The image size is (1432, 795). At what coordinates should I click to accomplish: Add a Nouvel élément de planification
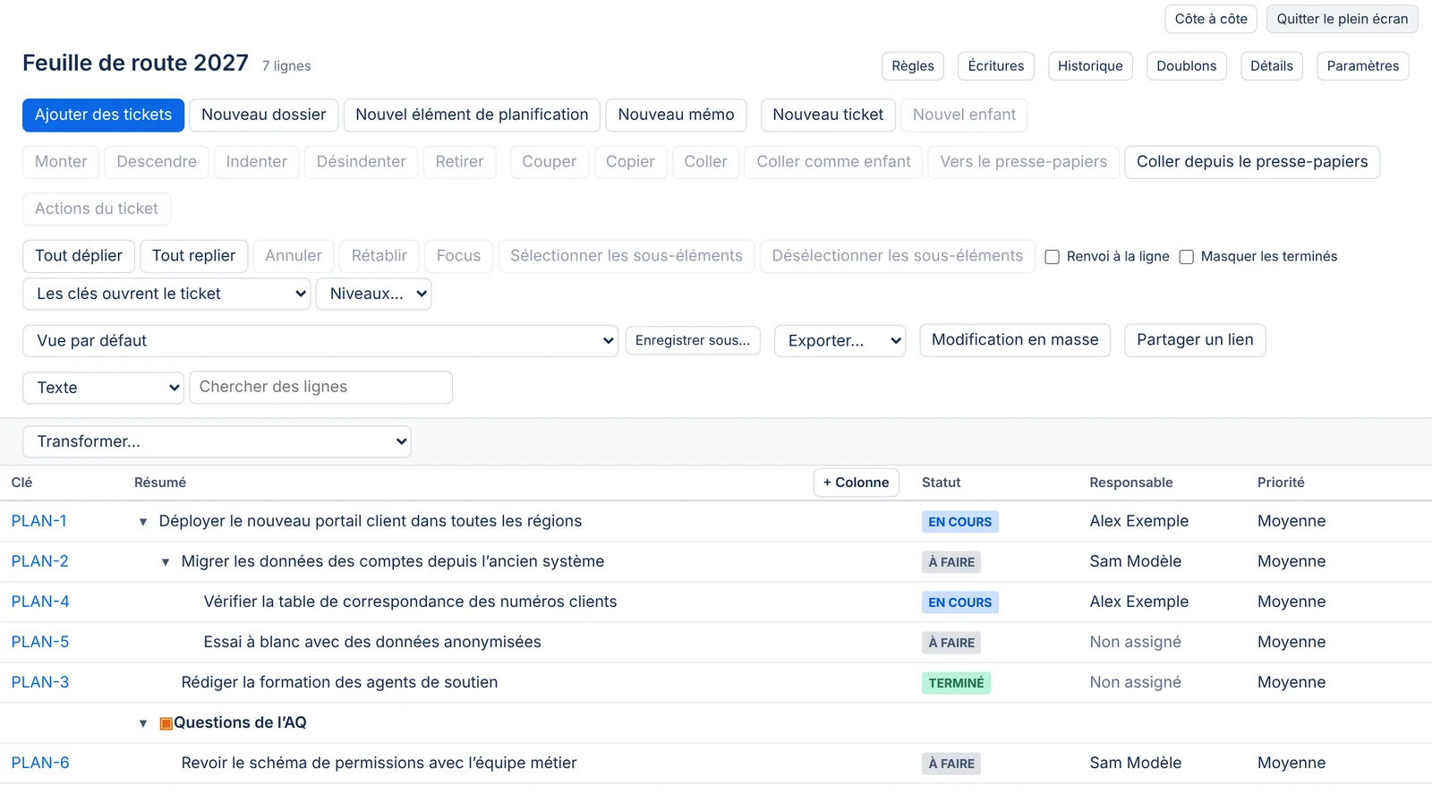click(x=472, y=115)
